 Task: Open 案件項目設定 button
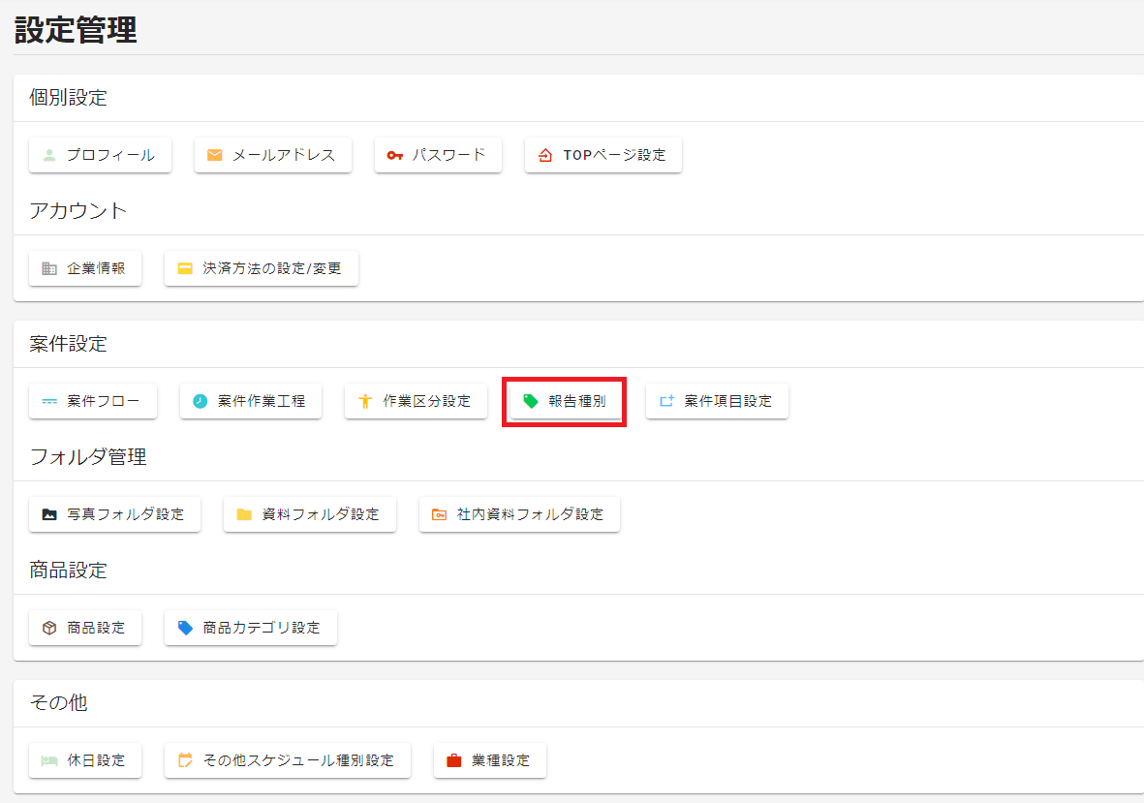[x=717, y=401]
